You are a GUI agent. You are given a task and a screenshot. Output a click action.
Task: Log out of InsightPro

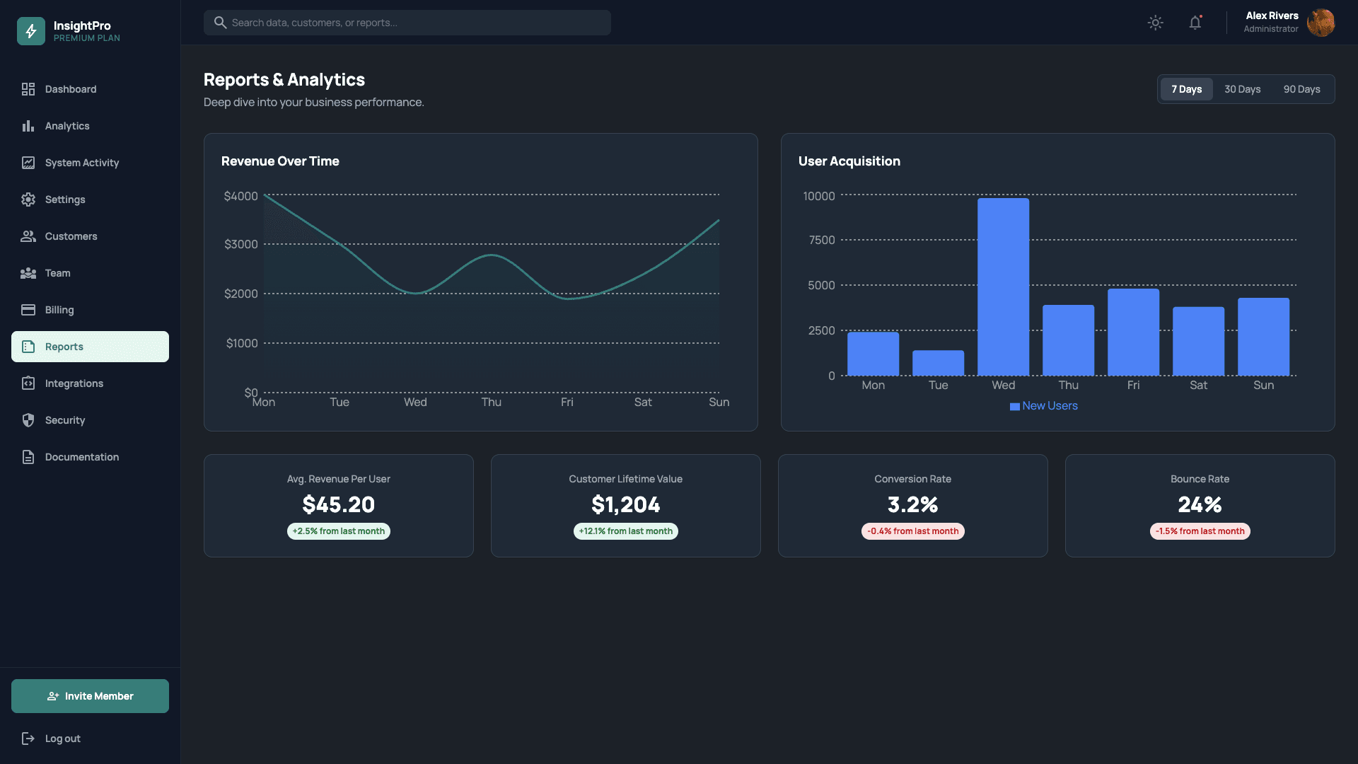(62, 738)
